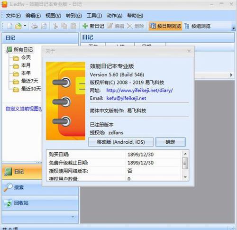The image size is (237, 230).
Task: Click the 移动版 (Android, iOS) button
Action: (x=121, y=142)
